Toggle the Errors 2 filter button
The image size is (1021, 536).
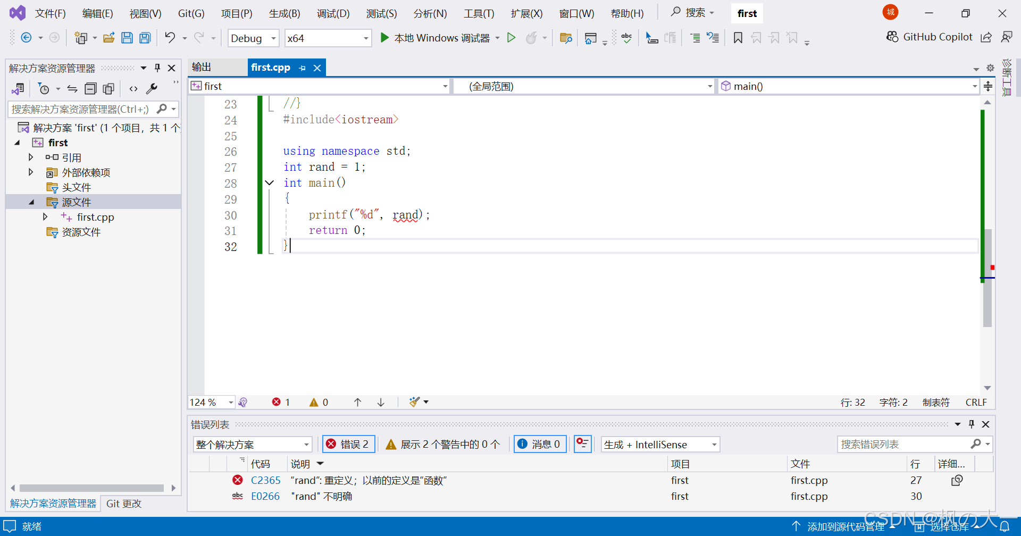(349, 444)
